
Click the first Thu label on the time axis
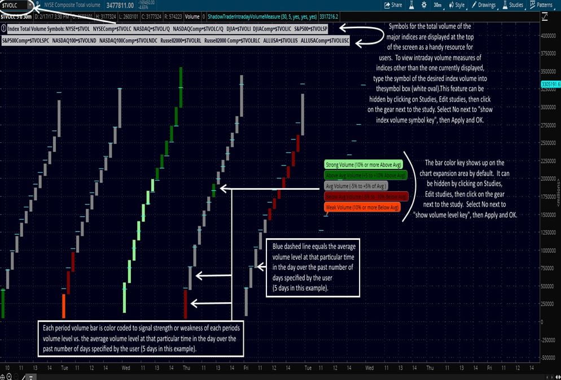[186, 368]
